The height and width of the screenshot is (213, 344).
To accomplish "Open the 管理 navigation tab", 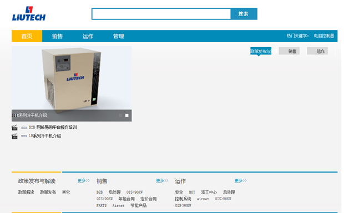I will [x=119, y=36].
